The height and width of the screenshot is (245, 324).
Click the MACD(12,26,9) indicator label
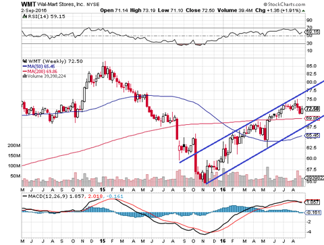[x=48, y=196]
